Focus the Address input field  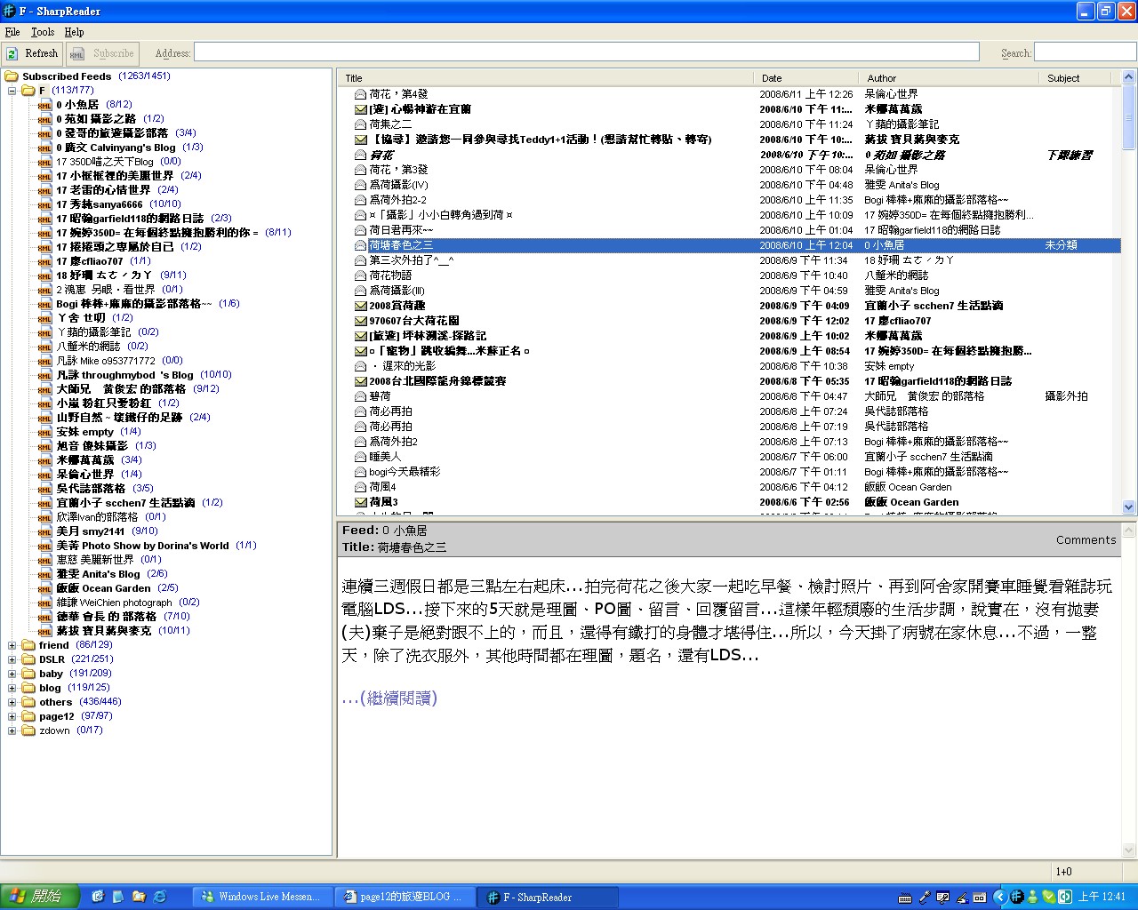click(587, 52)
